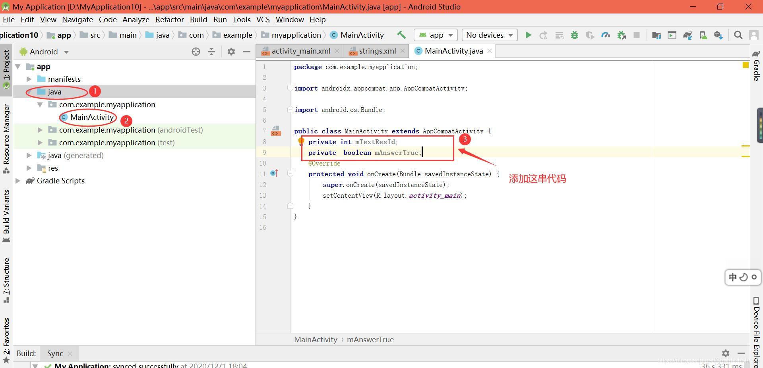
Task: Click MainActivity in the navigation breadcrumb
Action: pyautogui.click(x=362, y=35)
